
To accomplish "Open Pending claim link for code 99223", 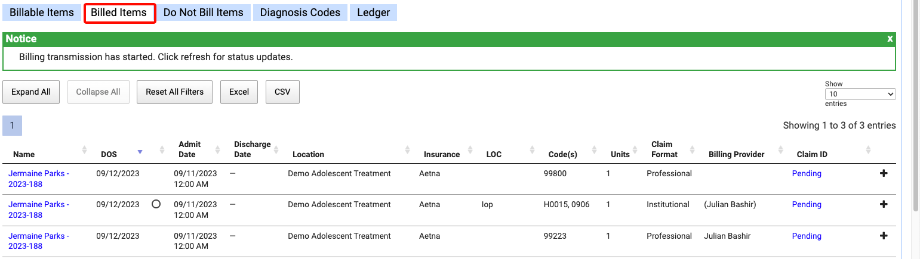I will point(806,236).
